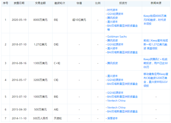Screen dimensions: 171x123
Task: Click 腾讯投资 in the C+轮 row
Action: pos(113,63)
